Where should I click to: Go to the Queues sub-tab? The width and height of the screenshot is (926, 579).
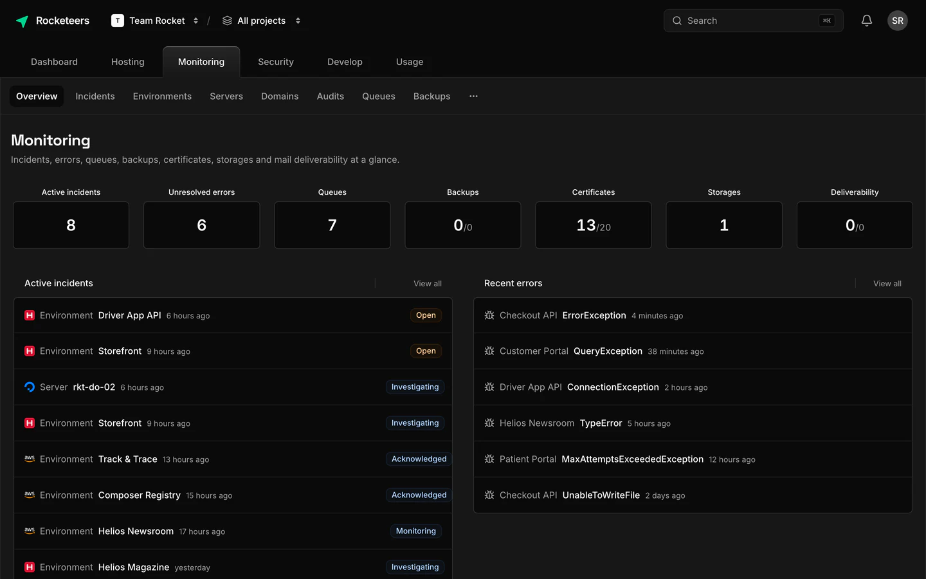pos(379,96)
